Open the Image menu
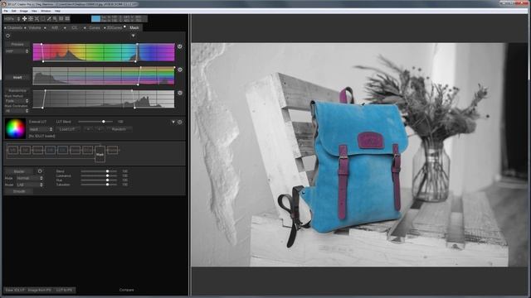Image resolution: width=531 pixels, height=298 pixels. 24,11
